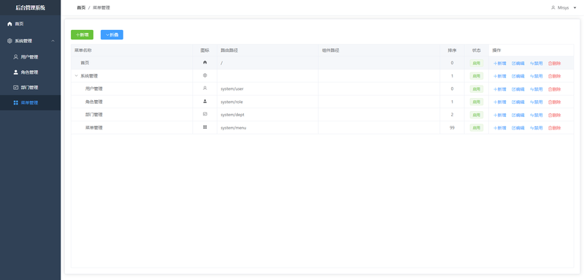Click 禁用 in the system/menu row
The height and width of the screenshot is (280, 584).
(x=537, y=128)
